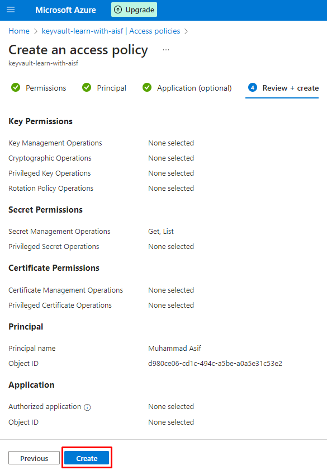Open the hamburger portal menu
This screenshot has width=327, height=470.
pos(11,10)
